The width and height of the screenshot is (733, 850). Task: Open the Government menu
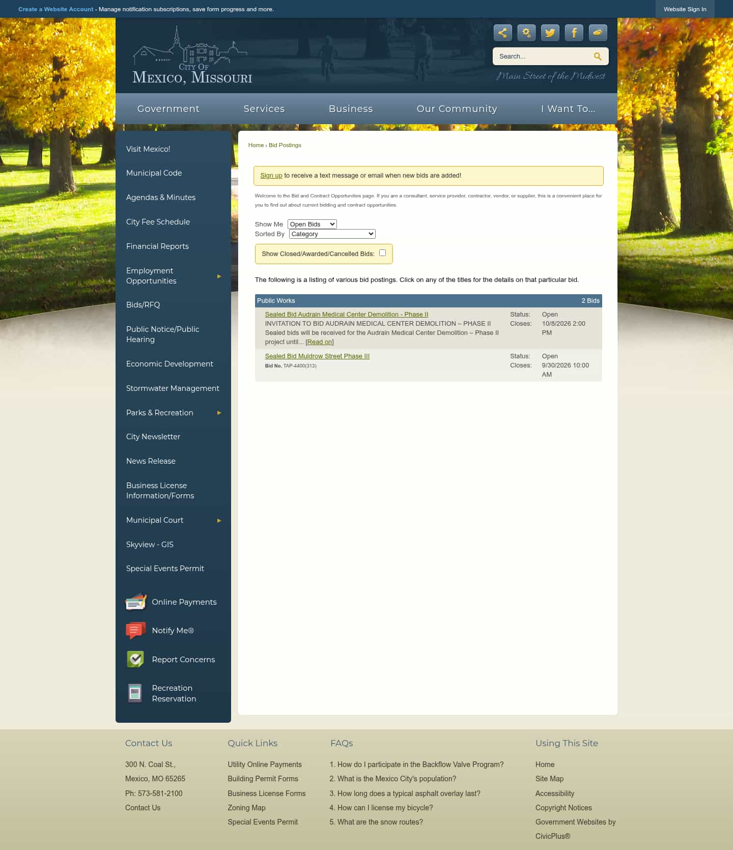[168, 109]
